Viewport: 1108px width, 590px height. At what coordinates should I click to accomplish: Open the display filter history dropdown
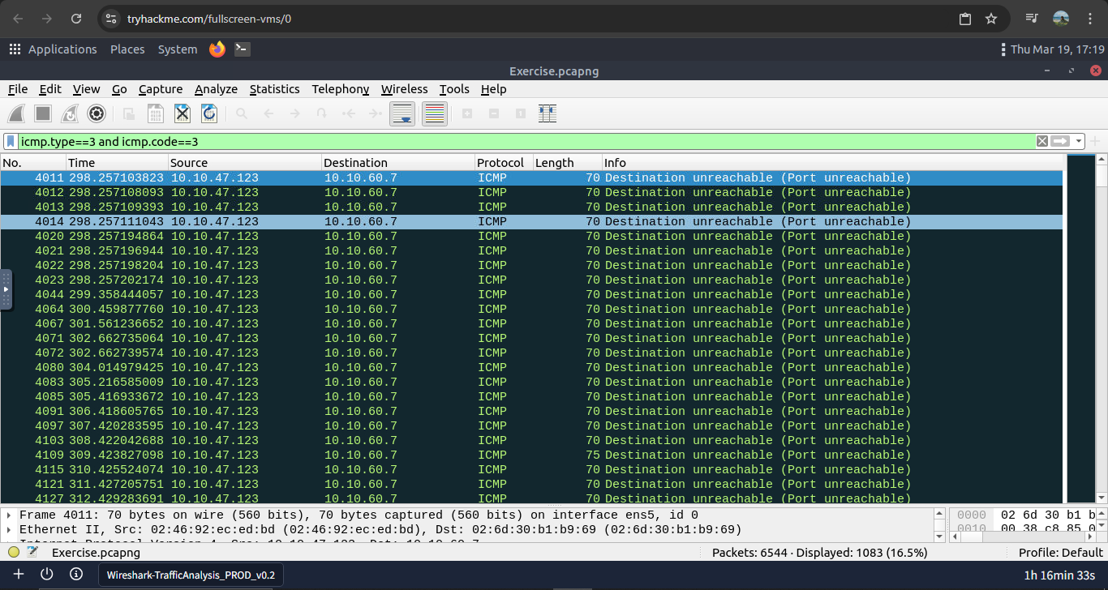click(1079, 142)
